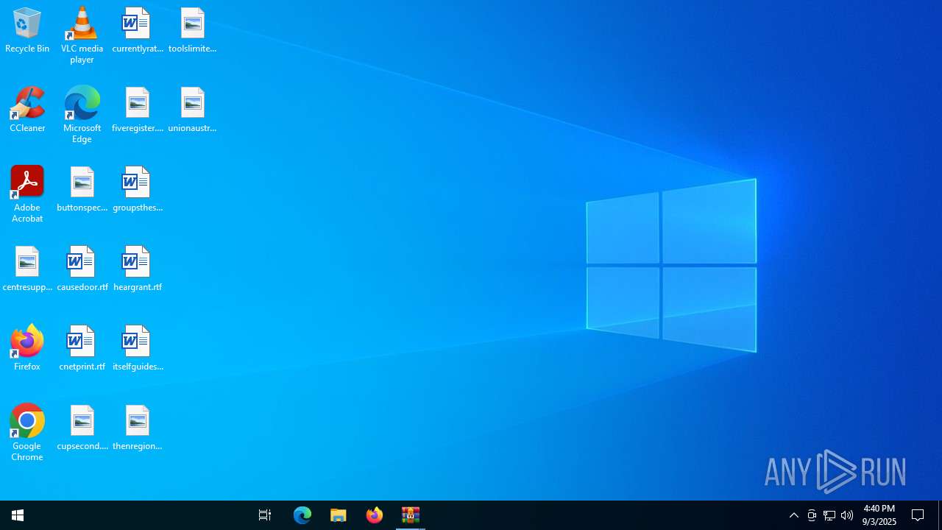Select the unionaustr... image file
942x530 pixels.
coord(192,110)
